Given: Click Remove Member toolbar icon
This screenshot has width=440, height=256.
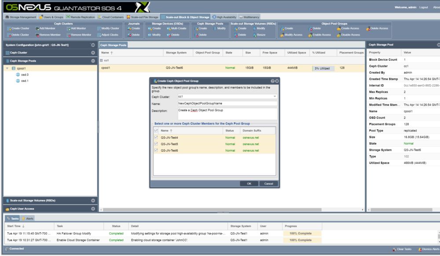Looking at the screenshot, I should coord(48,35).
